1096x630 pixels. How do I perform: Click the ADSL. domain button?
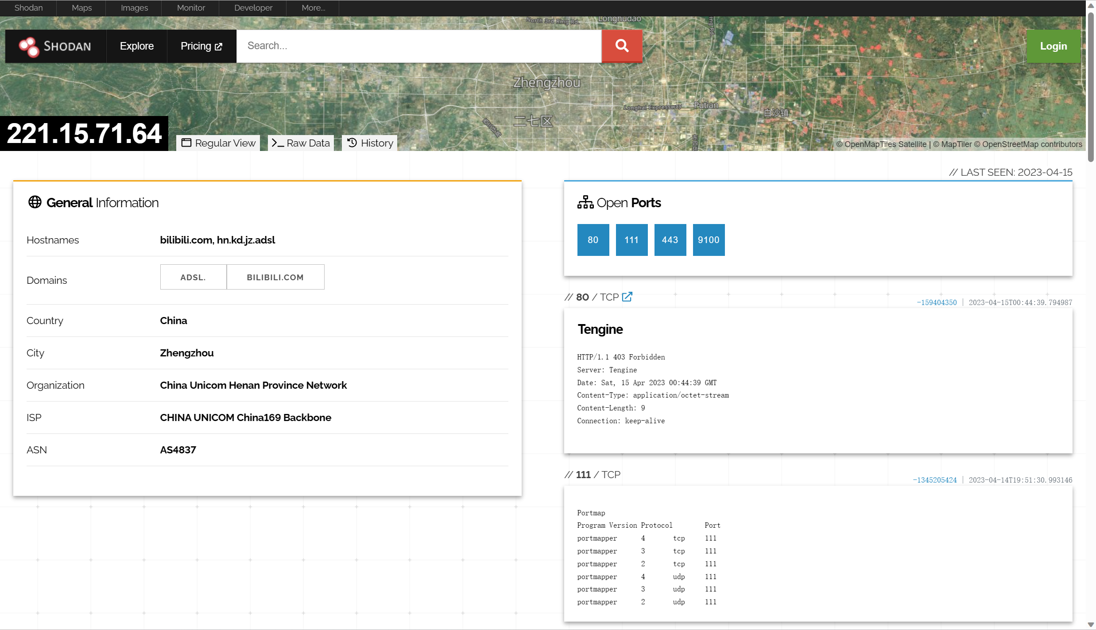tap(193, 277)
